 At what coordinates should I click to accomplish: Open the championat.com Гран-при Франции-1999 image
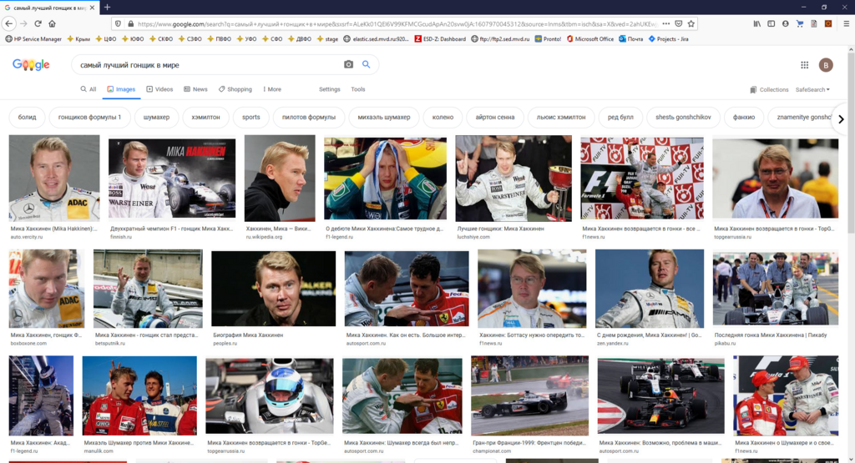(x=529, y=395)
